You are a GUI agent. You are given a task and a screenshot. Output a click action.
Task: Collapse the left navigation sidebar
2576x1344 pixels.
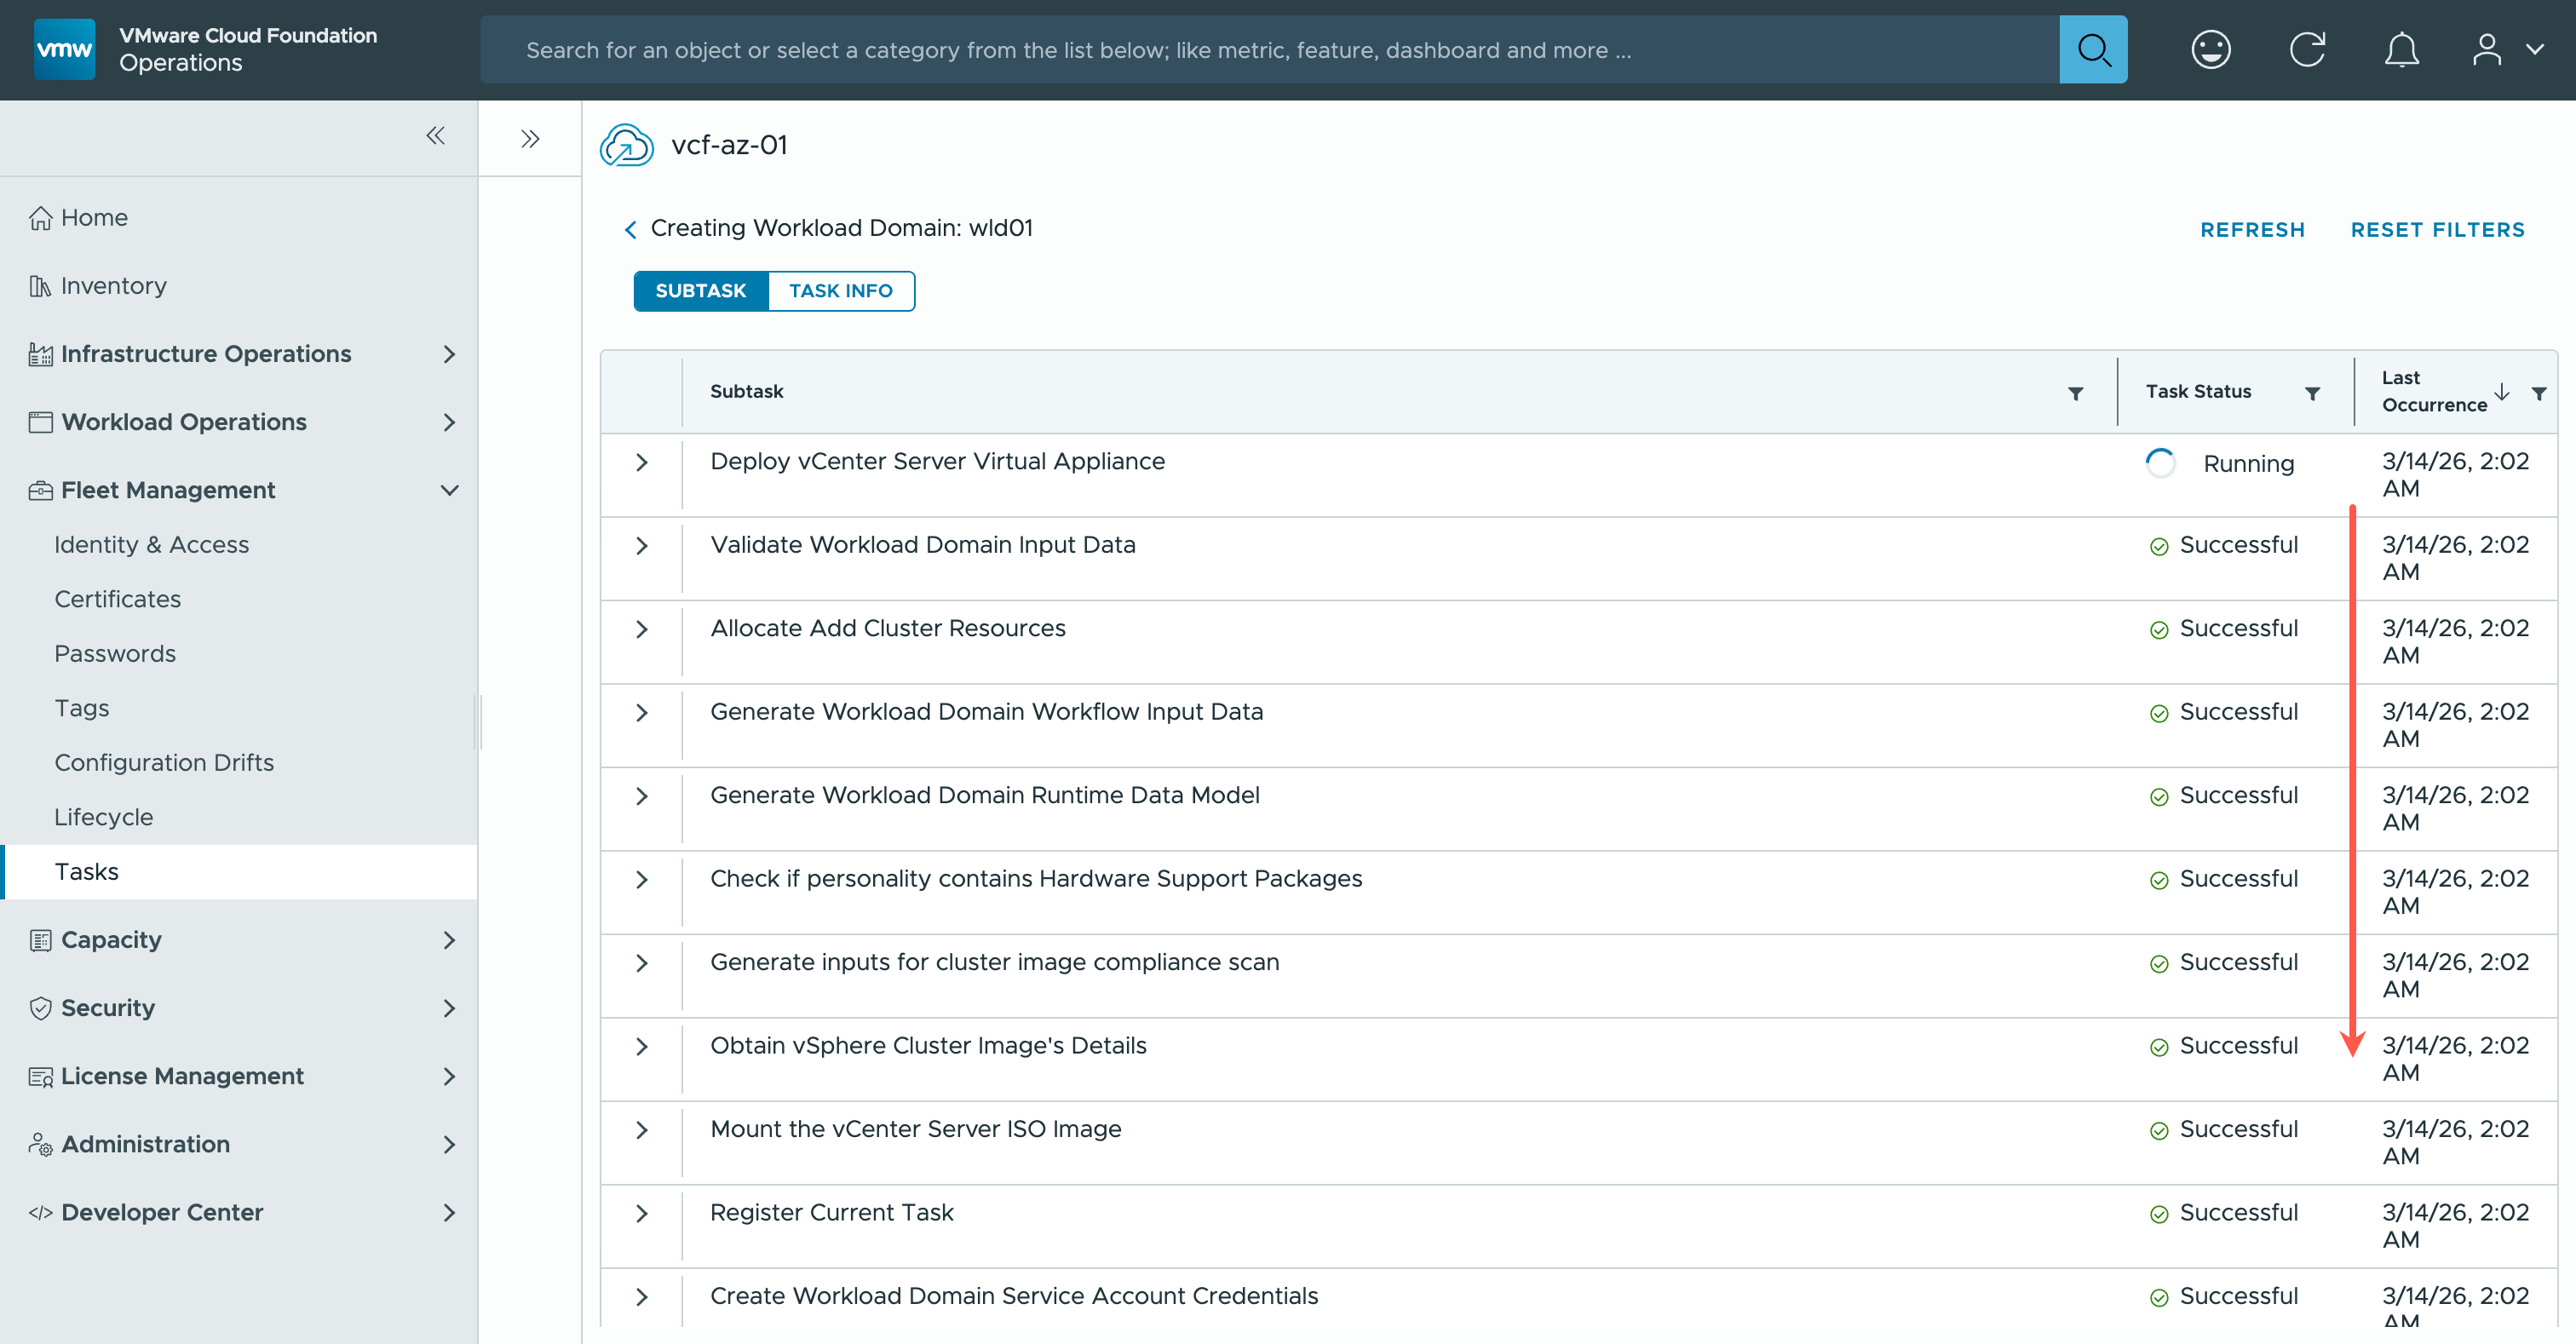click(x=435, y=136)
